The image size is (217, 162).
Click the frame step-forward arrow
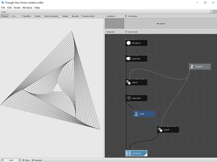pos(20,160)
